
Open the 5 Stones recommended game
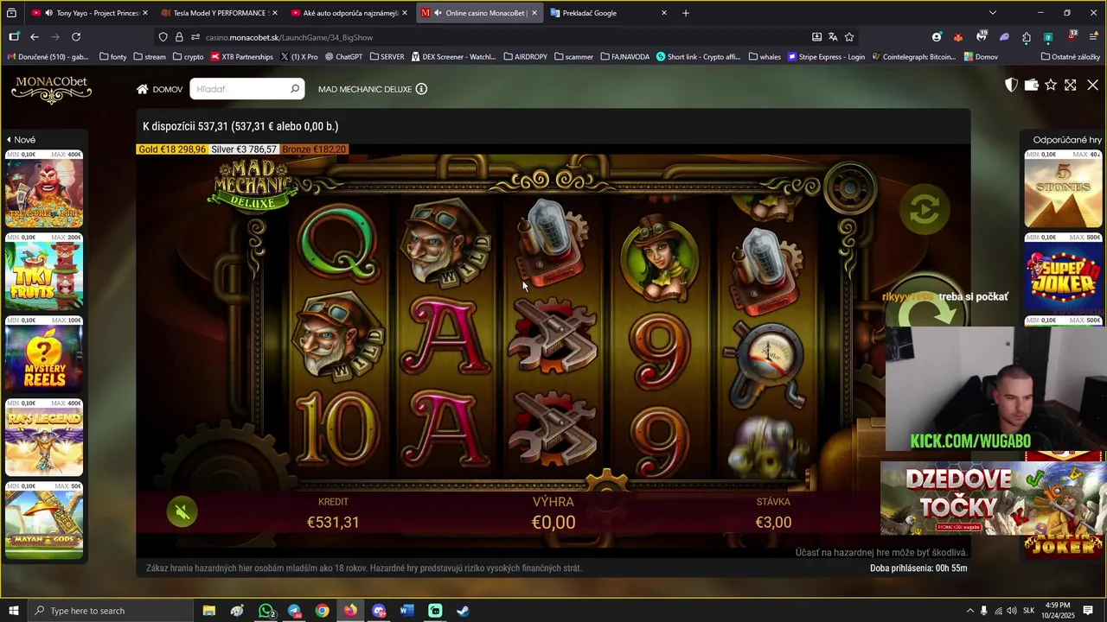point(1063,189)
